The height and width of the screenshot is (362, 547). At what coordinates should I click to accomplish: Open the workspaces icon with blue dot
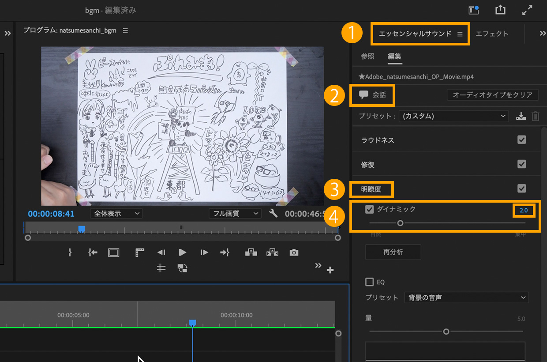[473, 10]
